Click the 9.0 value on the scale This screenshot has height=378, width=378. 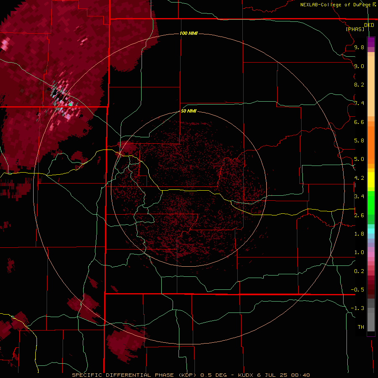(359, 66)
